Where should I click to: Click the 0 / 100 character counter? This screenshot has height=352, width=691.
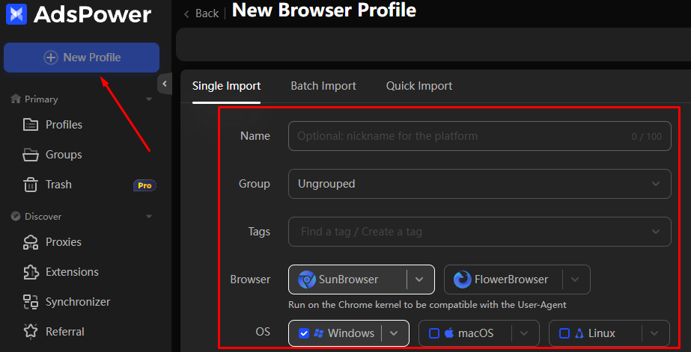pyautogui.click(x=647, y=137)
